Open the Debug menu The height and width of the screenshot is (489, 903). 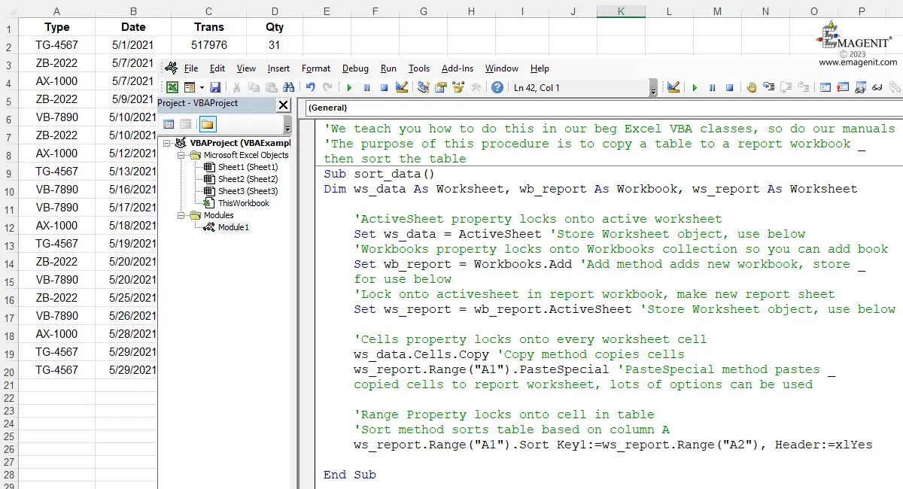click(x=355, y=68)
